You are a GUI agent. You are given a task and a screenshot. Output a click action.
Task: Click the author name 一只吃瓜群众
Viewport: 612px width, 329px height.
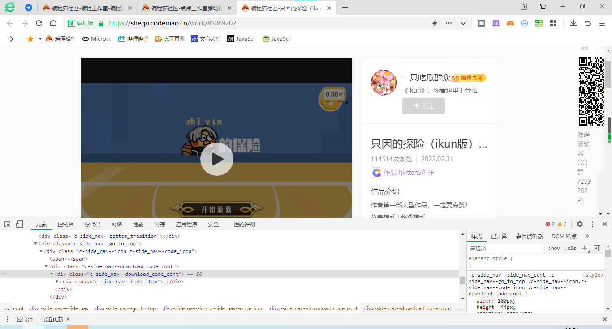(x=426, y=78)
